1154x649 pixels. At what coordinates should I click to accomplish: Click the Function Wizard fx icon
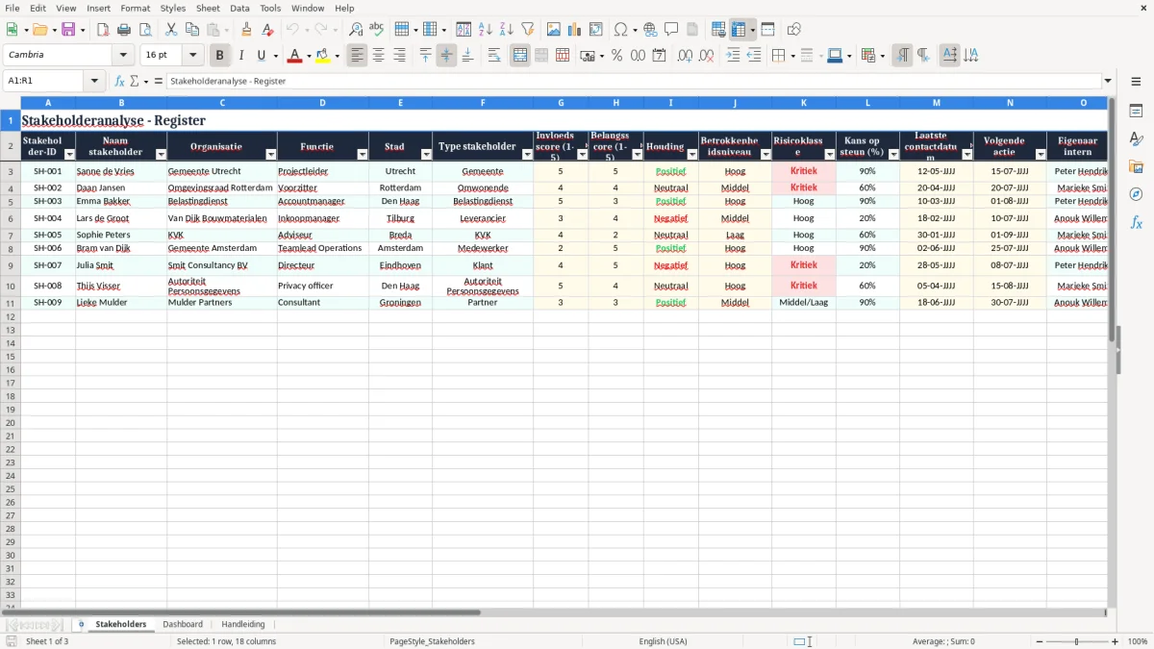point(119,82)
